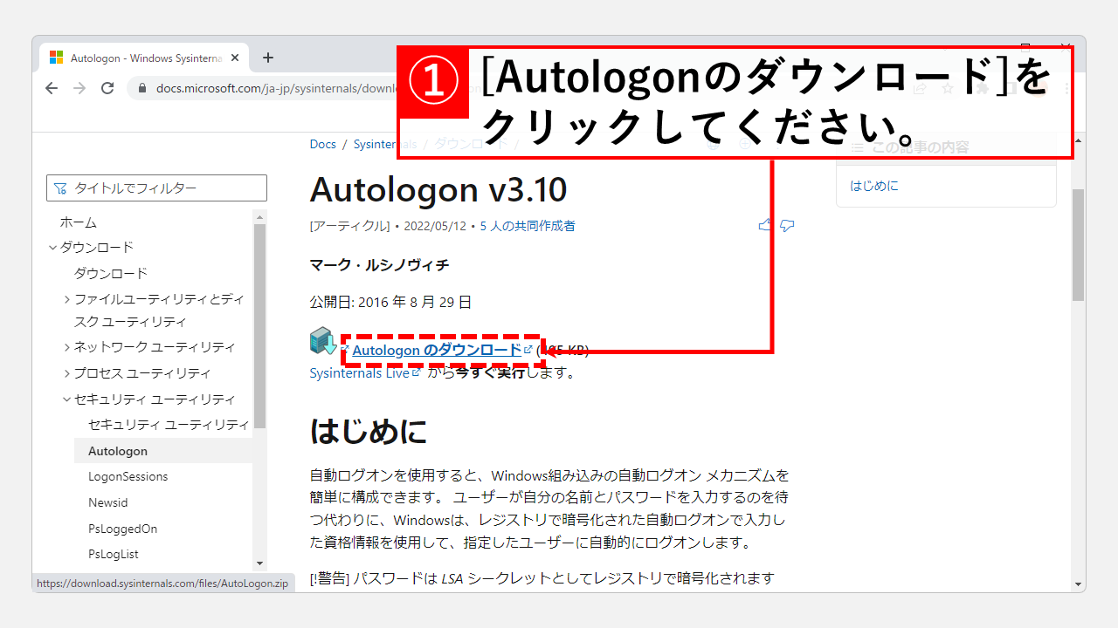Open a new tab with the plus button
This screenshot has height=628, width=1118.
[x=268, y=58]
